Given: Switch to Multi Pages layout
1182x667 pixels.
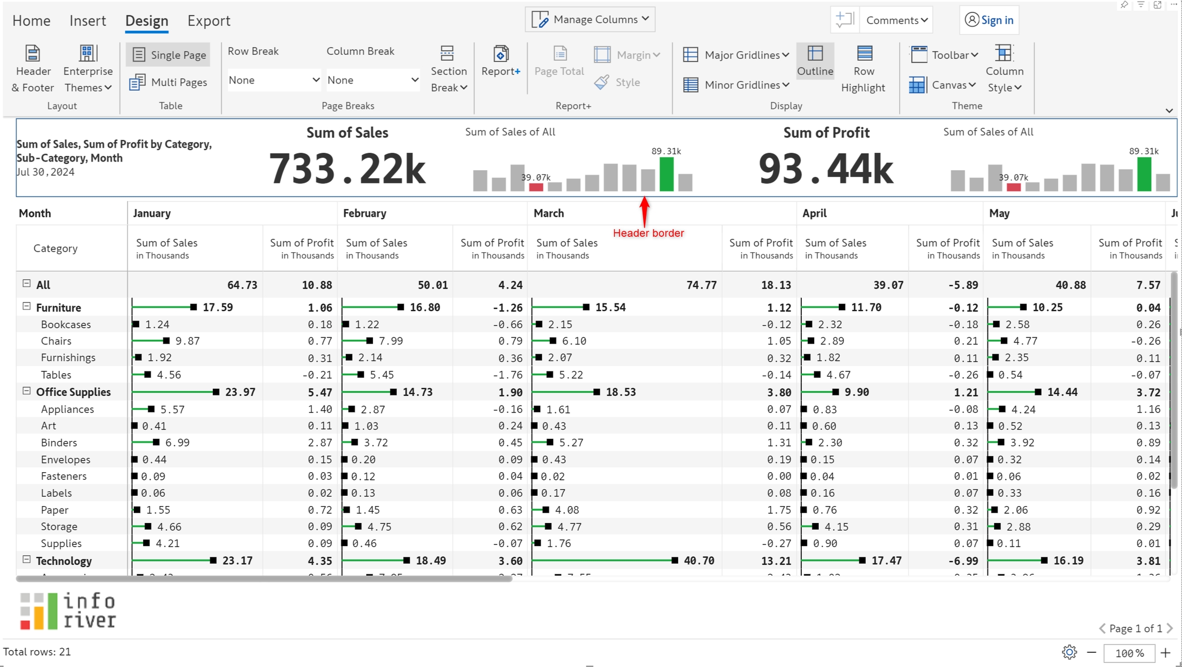Looking at the screenshot, I should click(169, 82).
